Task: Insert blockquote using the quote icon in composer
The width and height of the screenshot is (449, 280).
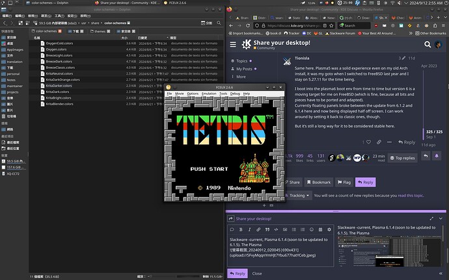Action: (267, 230)
